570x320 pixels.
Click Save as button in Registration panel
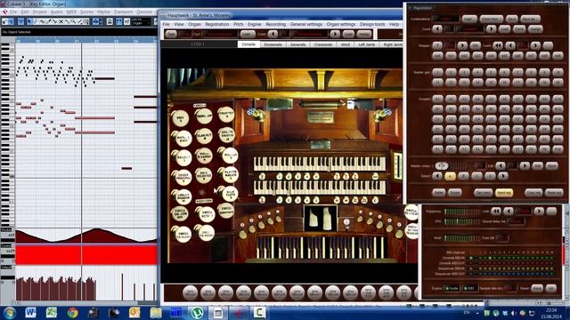tap(531, 19)
